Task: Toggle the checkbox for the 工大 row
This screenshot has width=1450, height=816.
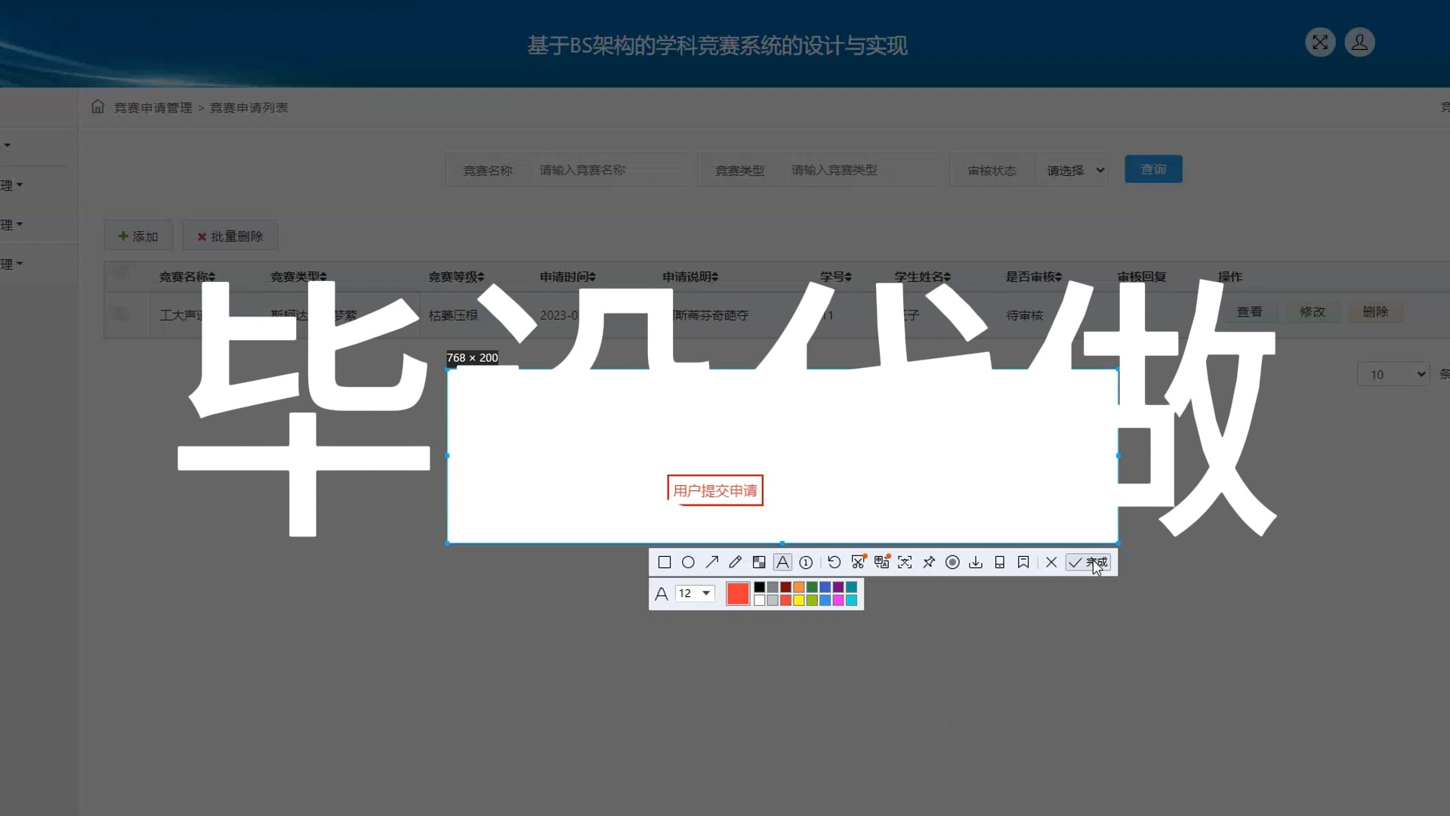Action: click(x=120, y=313)
